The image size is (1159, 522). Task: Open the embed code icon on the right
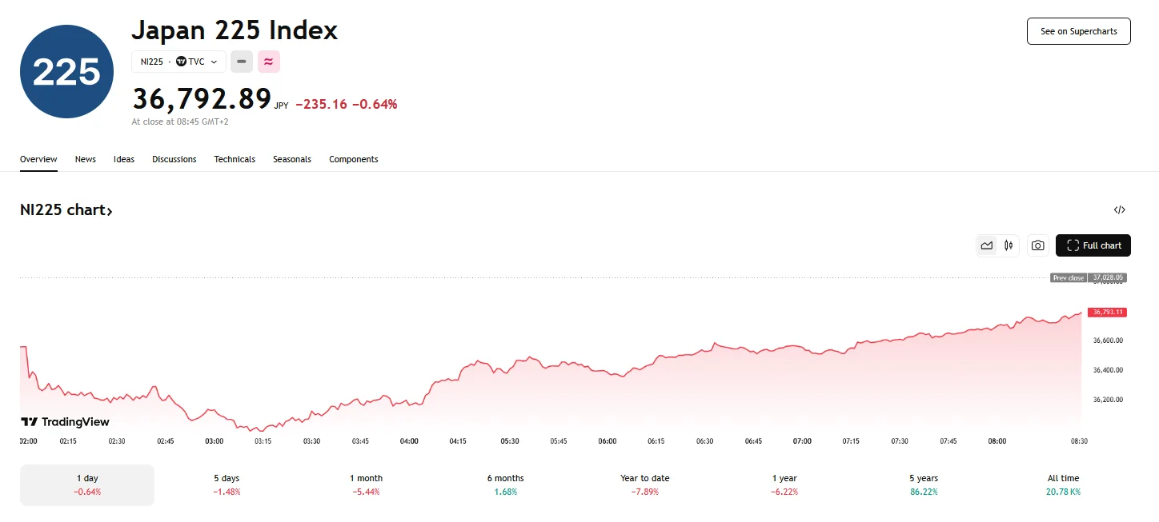tap(1119, 209)
